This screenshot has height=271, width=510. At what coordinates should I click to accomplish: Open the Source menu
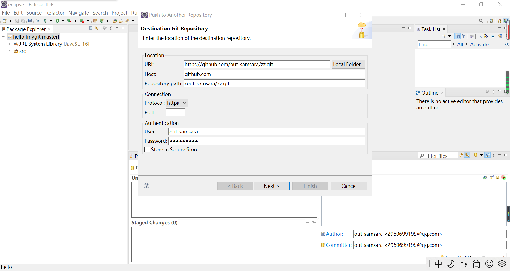[x=34, y=13]
